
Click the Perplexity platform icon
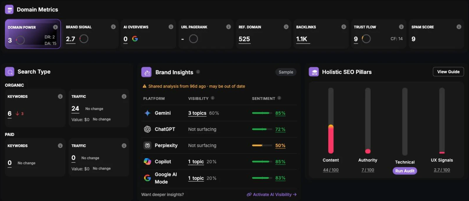pyautogui.click(x=147, y=145)
